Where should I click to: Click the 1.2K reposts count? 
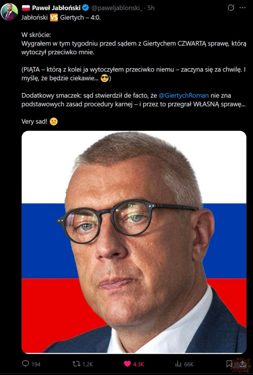click(x=87, y=364)
